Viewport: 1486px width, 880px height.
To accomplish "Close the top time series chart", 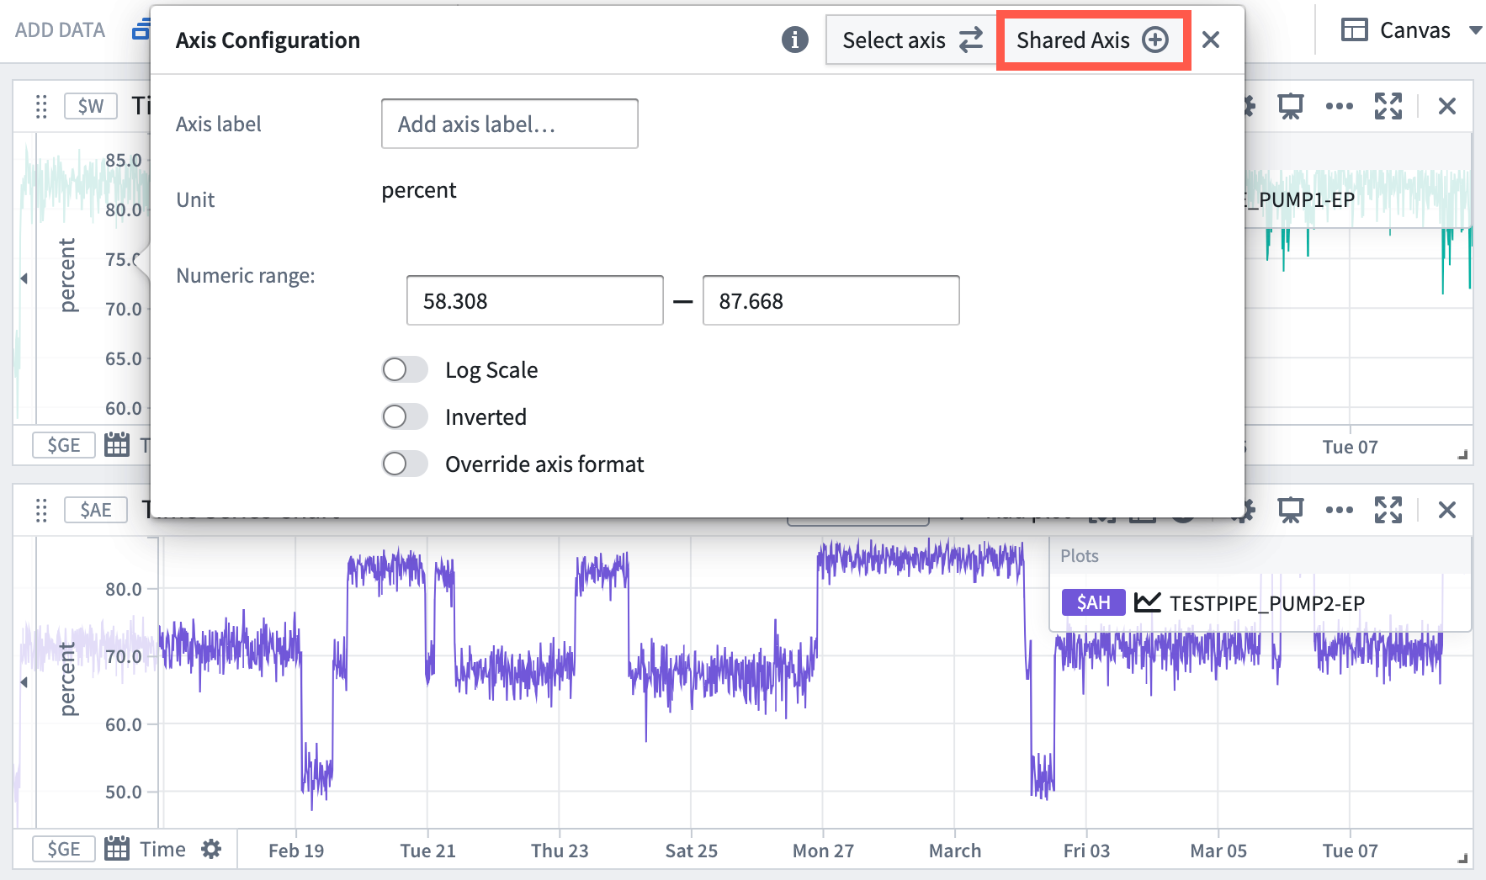I will pos(1447,106).
